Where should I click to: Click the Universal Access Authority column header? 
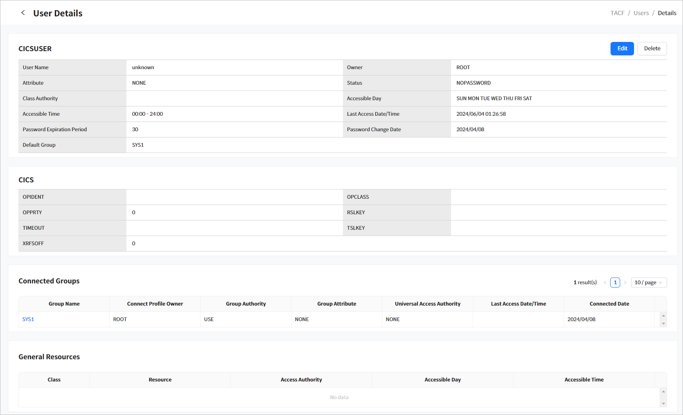tap(427, 304)
